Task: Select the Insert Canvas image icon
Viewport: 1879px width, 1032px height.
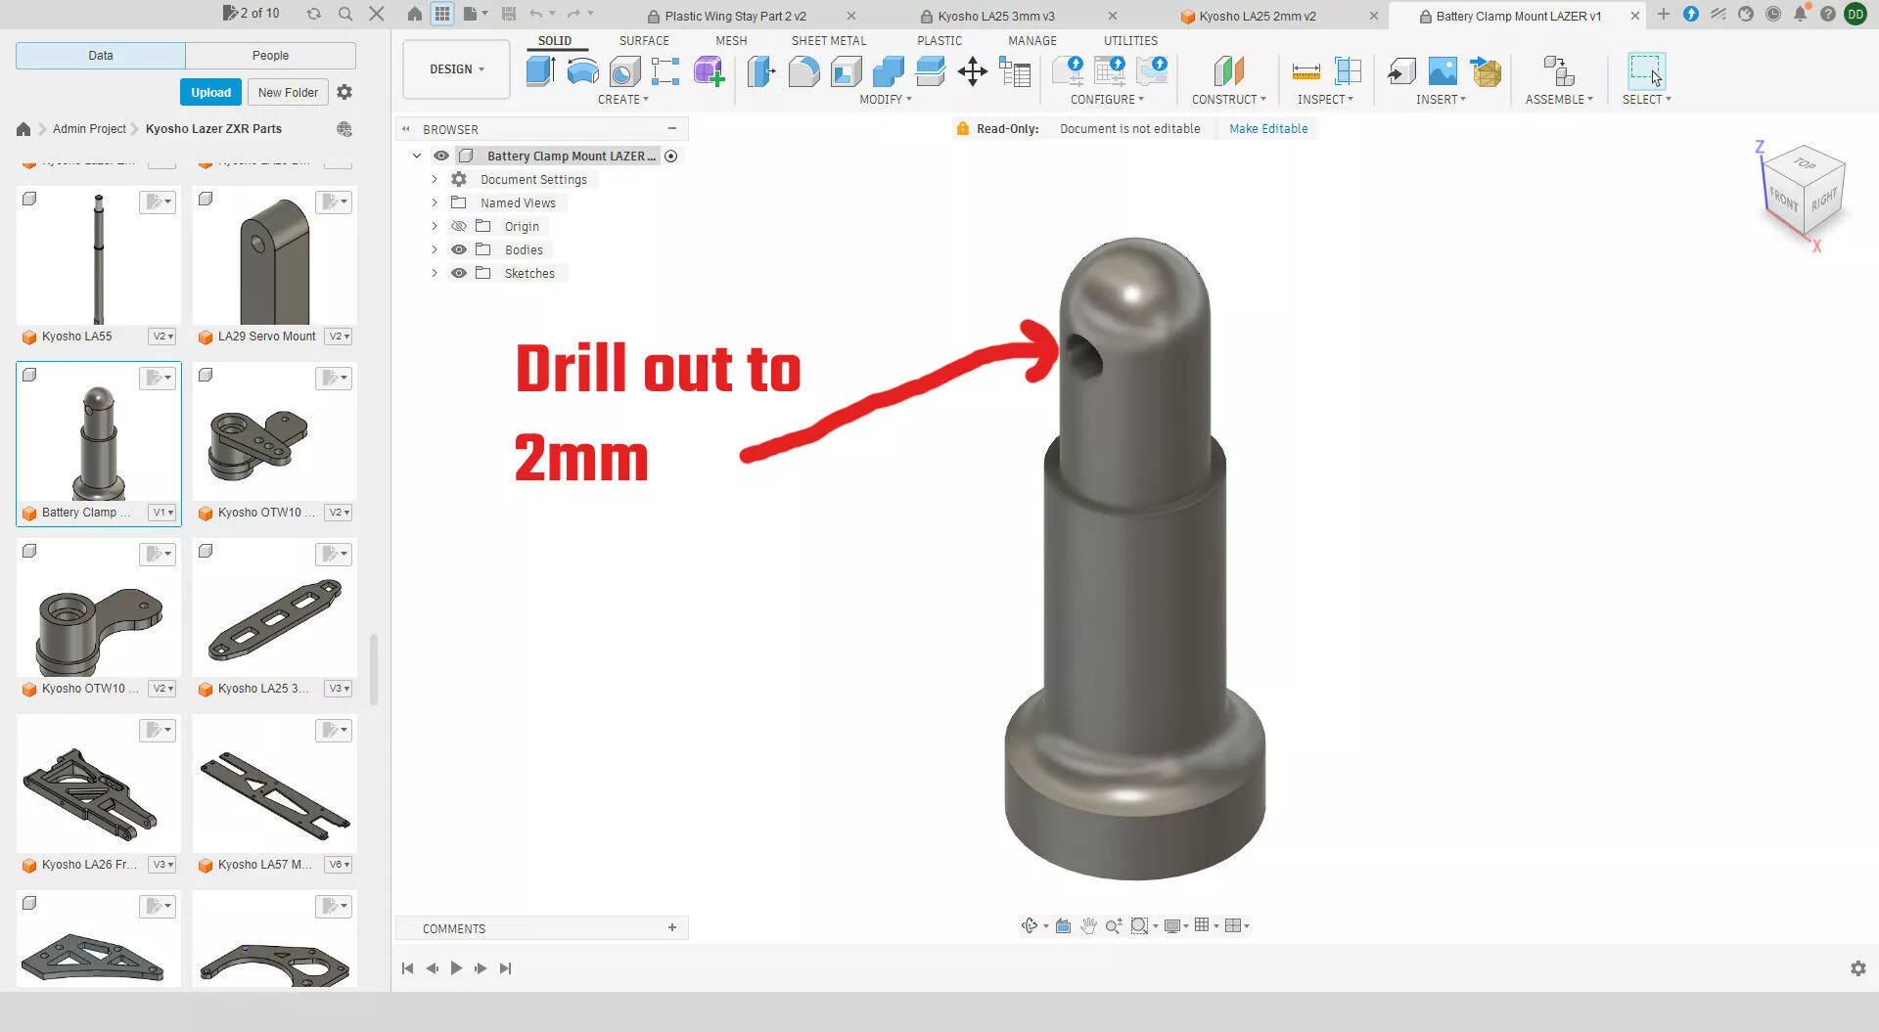Action: point(1443,71)
